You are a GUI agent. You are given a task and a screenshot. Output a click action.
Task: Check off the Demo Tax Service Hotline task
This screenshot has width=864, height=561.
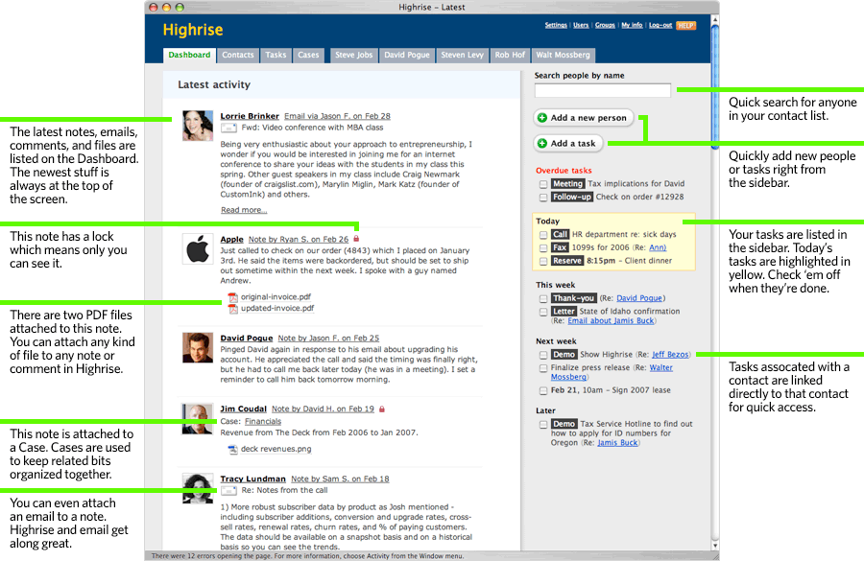pyautogui.click(x=543, y=425)
